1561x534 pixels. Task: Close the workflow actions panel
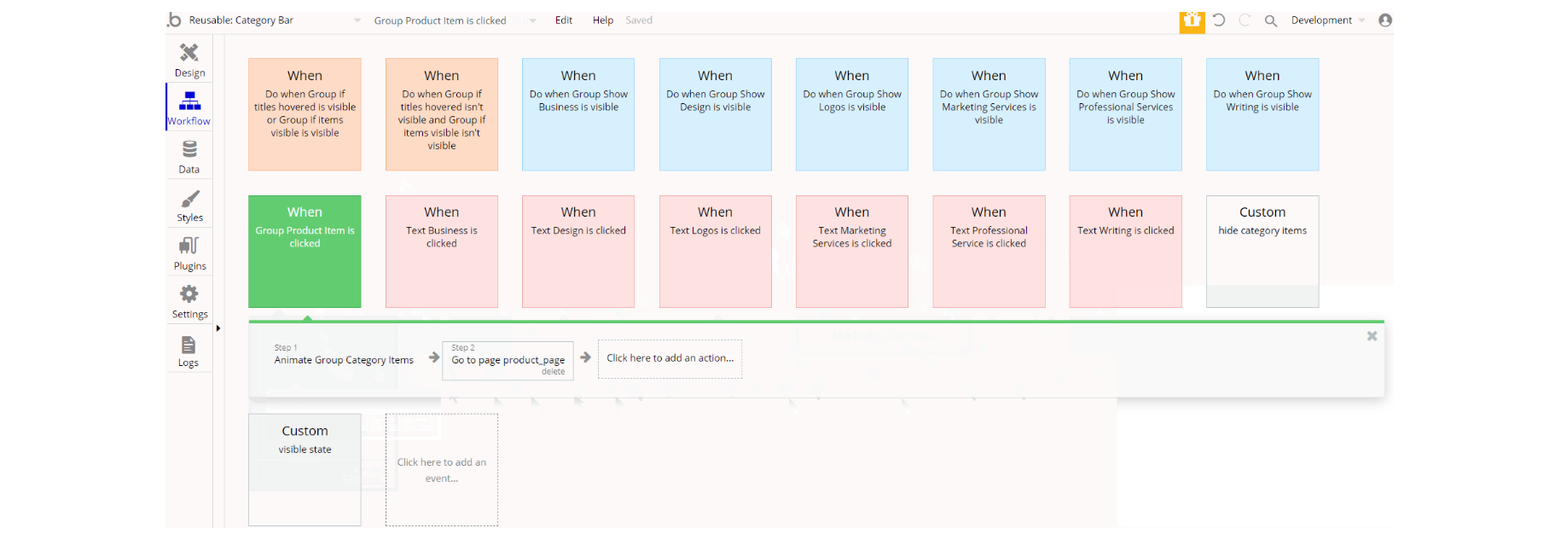pyautogui.click(x=1372, y=336)
